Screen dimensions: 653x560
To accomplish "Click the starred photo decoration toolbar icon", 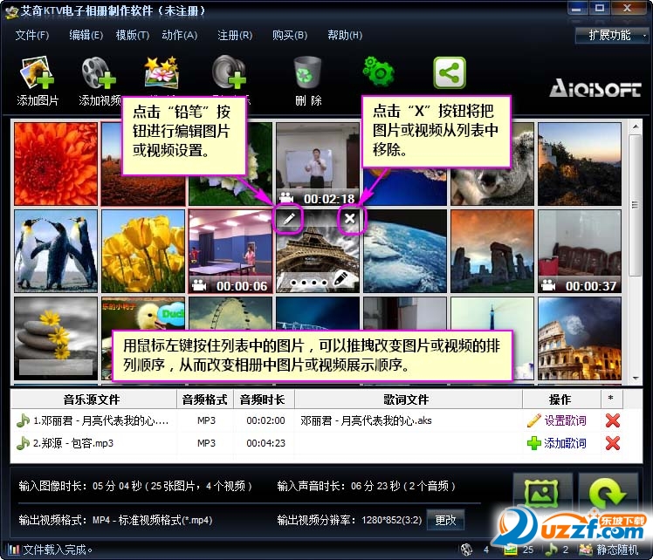I will click(162, 73).
